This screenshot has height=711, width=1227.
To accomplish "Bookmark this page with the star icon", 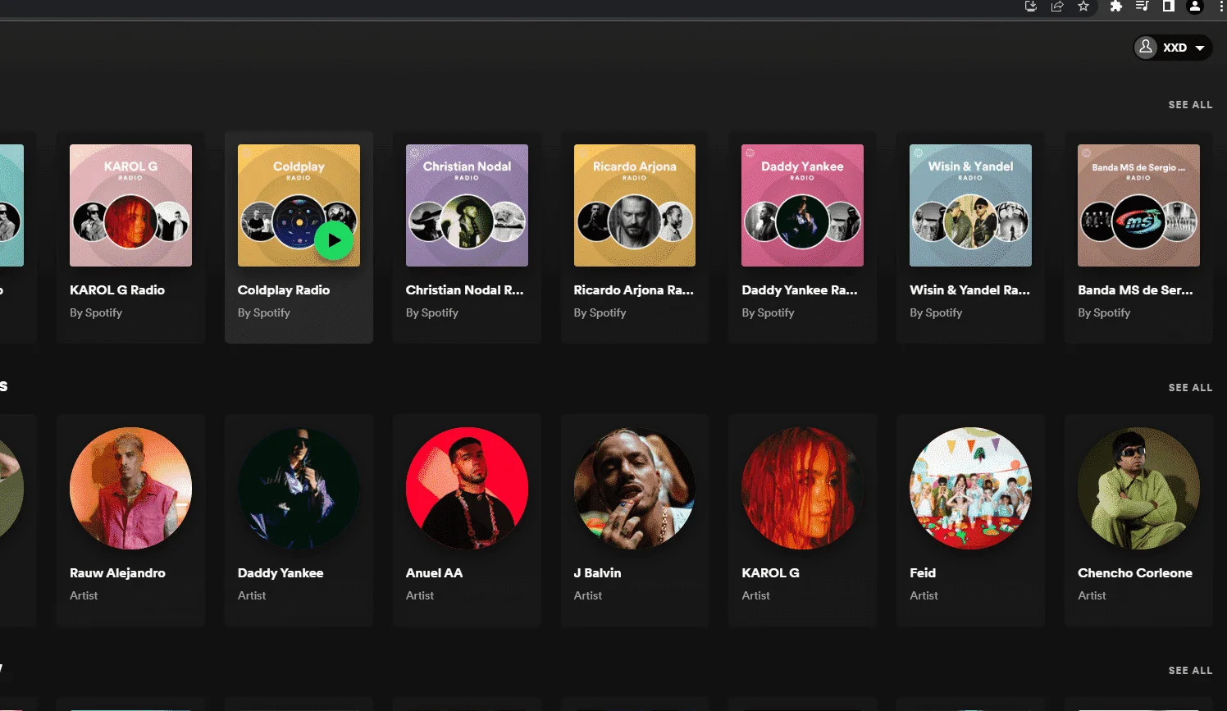I will (1083, 7).
